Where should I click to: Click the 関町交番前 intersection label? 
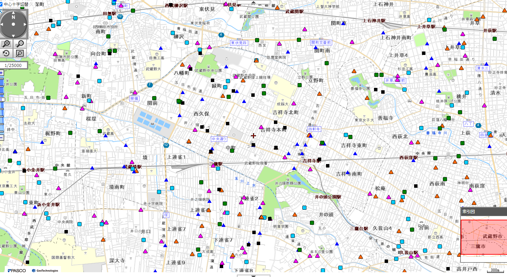321,42
